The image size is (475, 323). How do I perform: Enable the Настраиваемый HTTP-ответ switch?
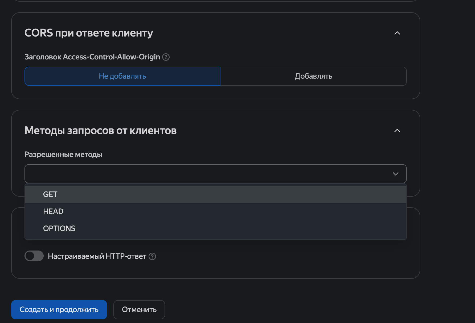(34, 256)
